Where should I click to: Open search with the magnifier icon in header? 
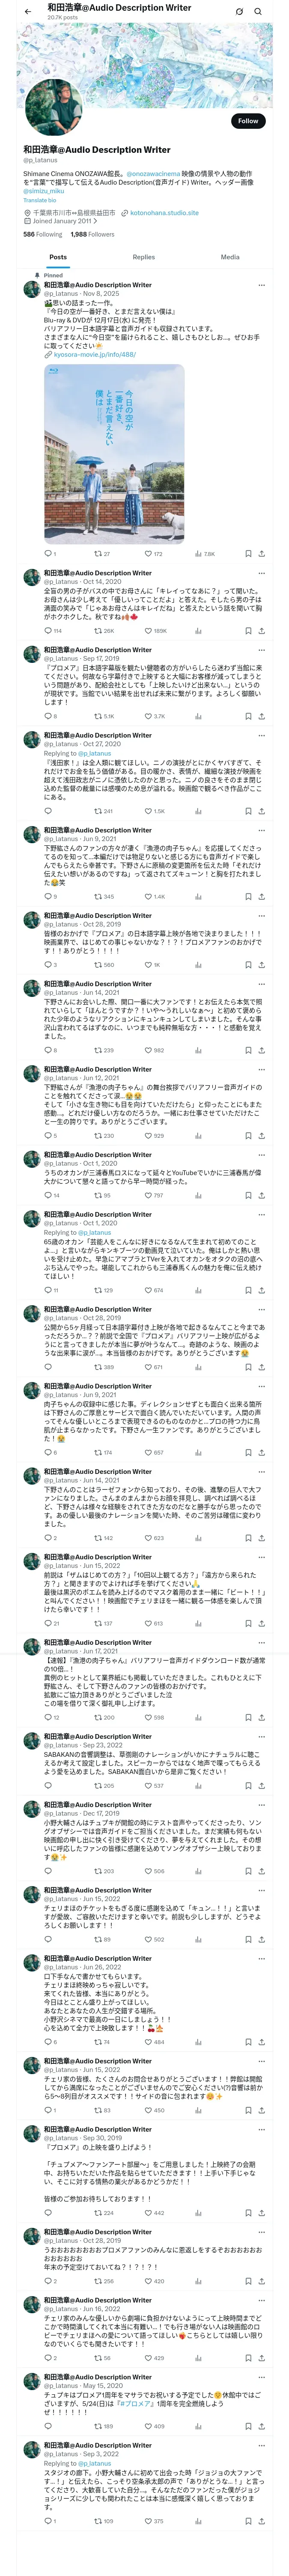258,12
